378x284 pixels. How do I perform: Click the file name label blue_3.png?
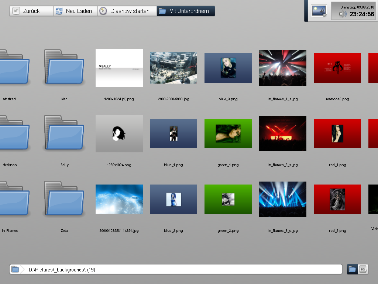coord(228,99)
